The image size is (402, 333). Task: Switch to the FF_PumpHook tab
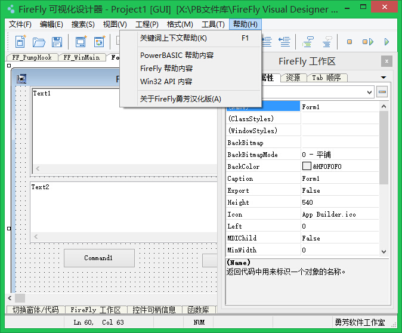(x=32, y=57)
